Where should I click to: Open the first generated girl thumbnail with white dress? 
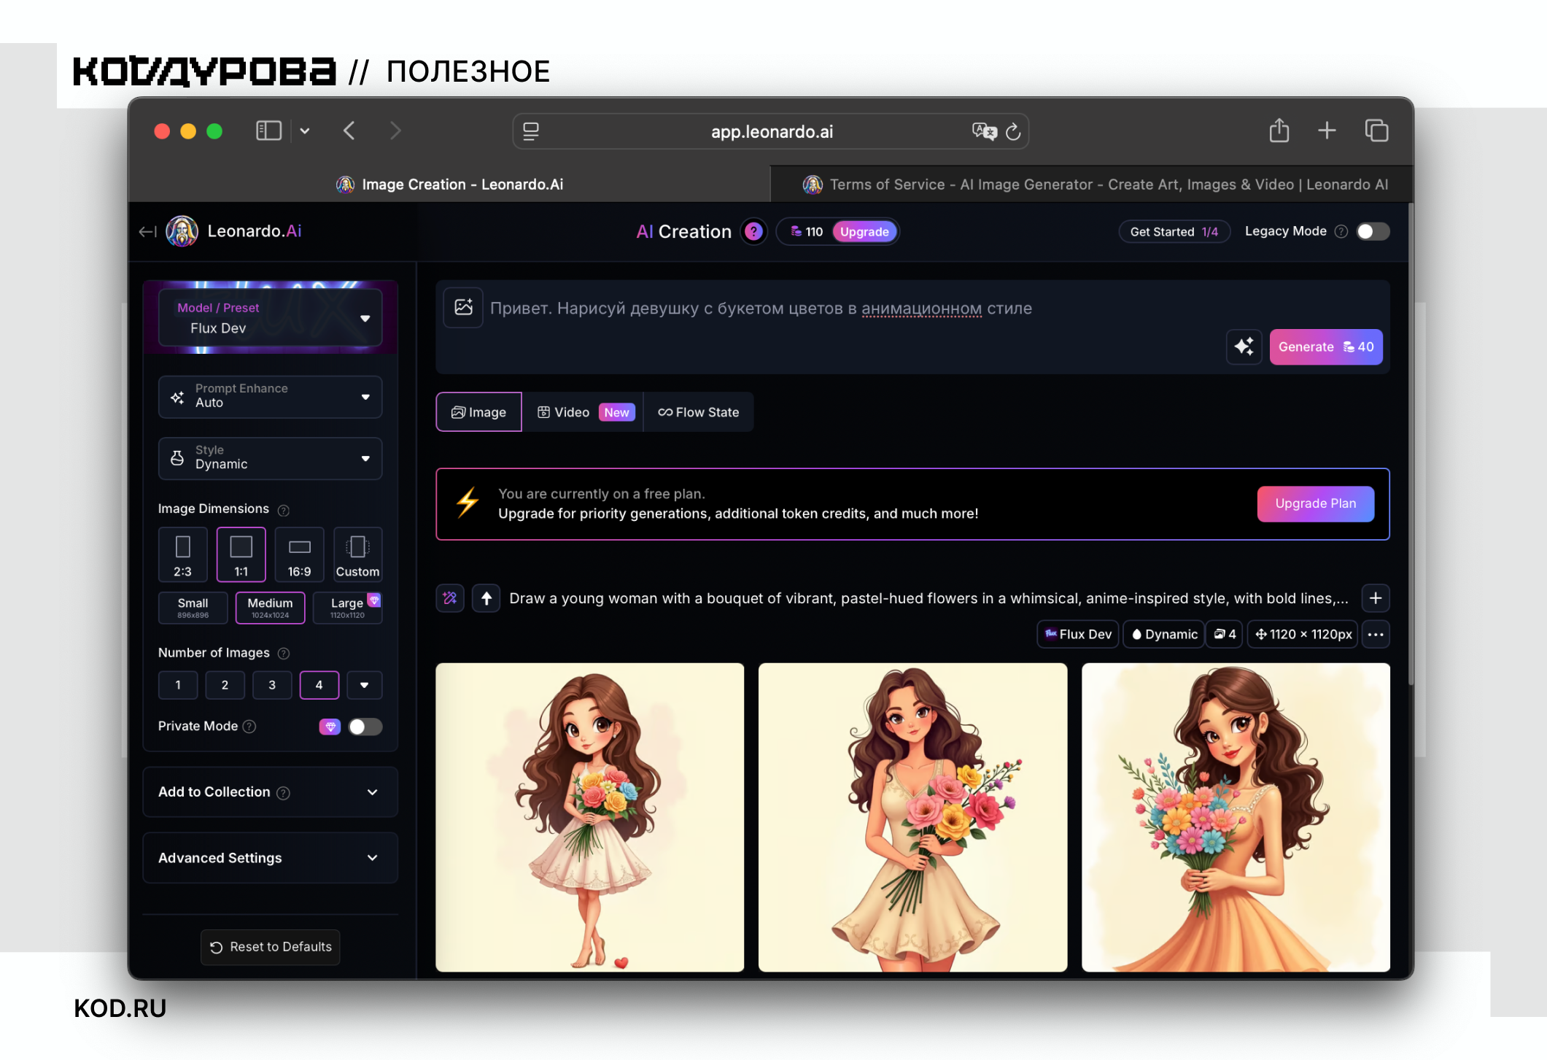click(x=590, y=817)
